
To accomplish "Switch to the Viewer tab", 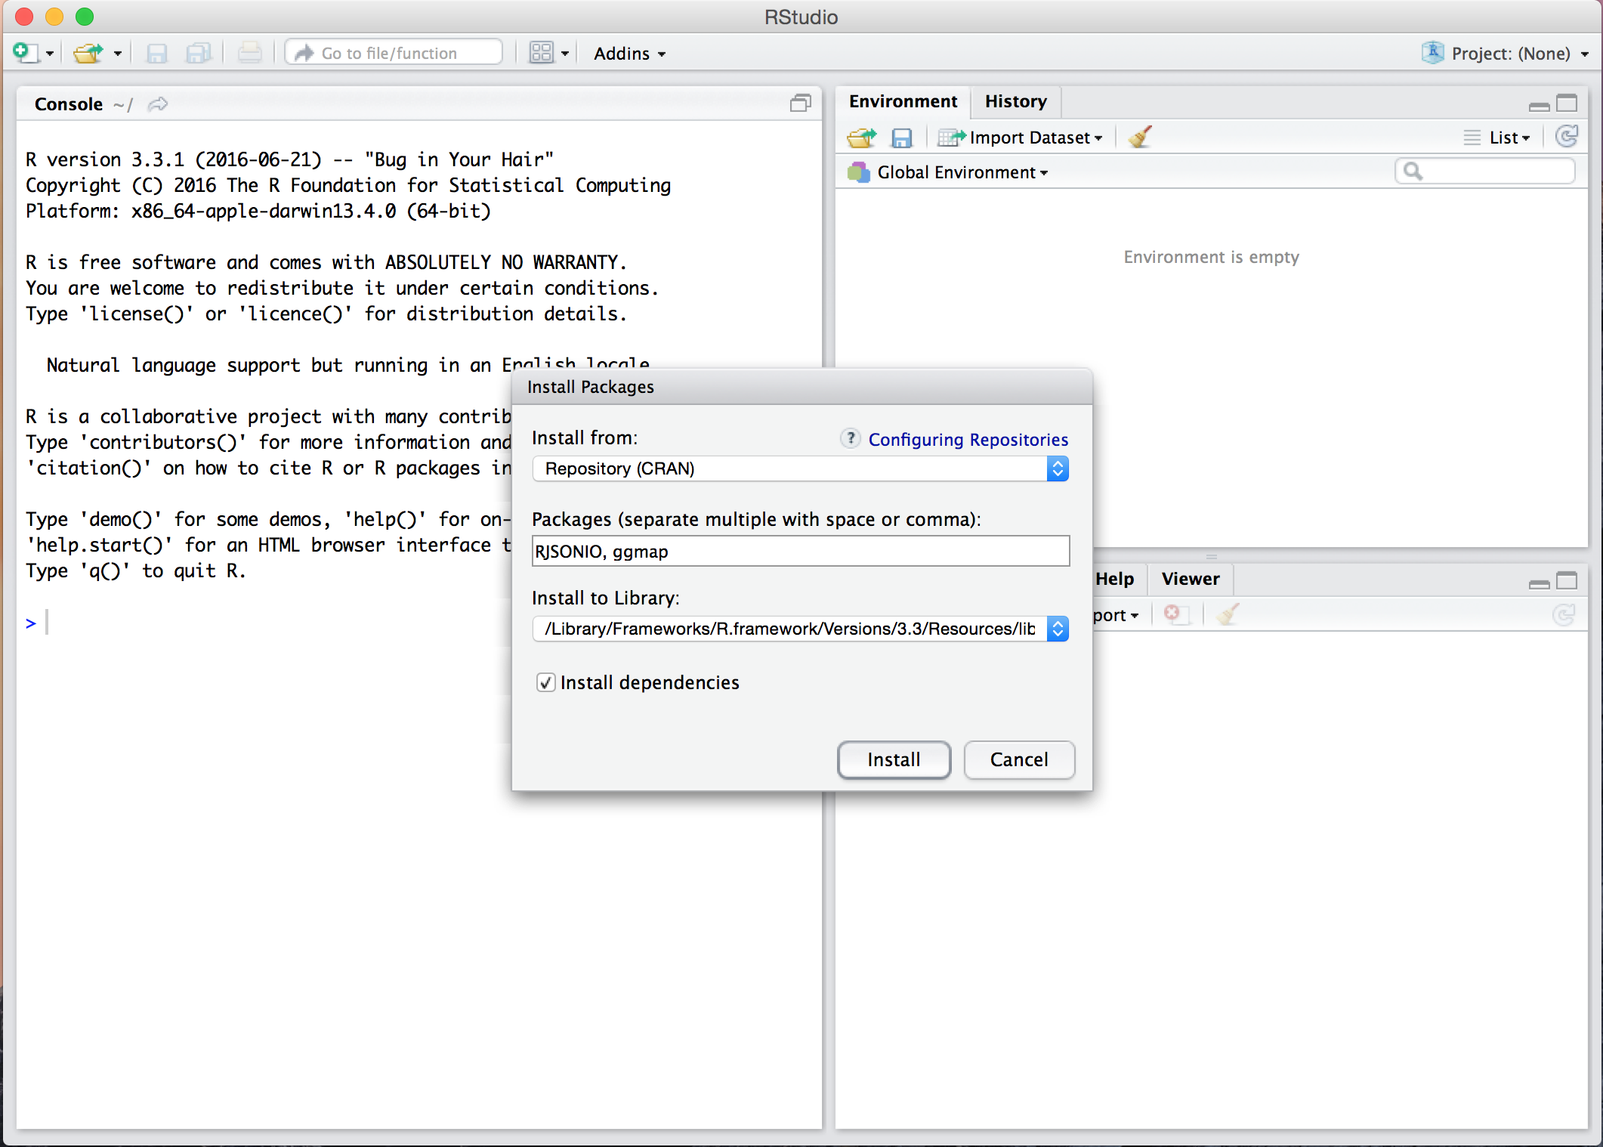I will [1191, 579].
